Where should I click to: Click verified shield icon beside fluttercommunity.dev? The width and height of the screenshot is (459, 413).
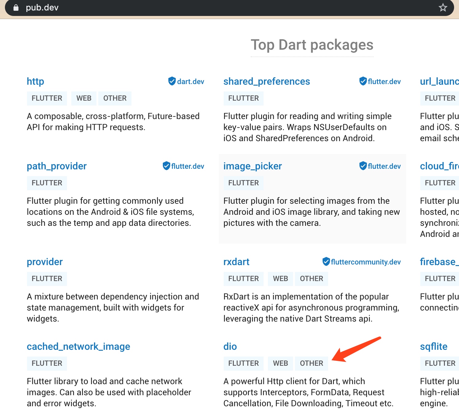click(326, 262)
